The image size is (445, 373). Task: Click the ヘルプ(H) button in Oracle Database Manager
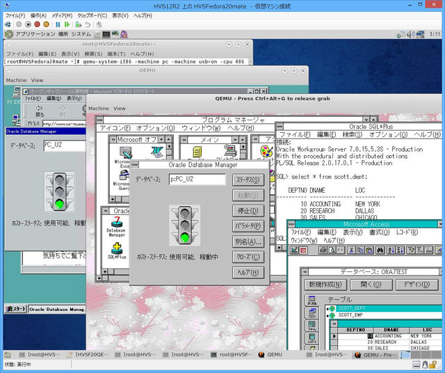[x=248, y=272]
